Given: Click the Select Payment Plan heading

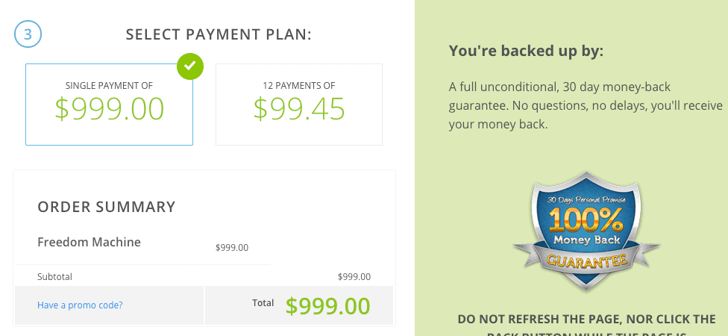Looking at the screenshot, I should (x=219, y=34).
